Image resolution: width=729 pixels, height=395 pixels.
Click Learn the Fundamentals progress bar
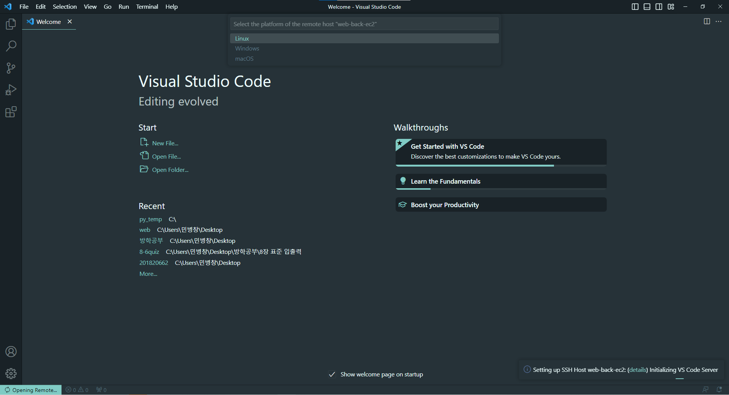coord(501,189)
